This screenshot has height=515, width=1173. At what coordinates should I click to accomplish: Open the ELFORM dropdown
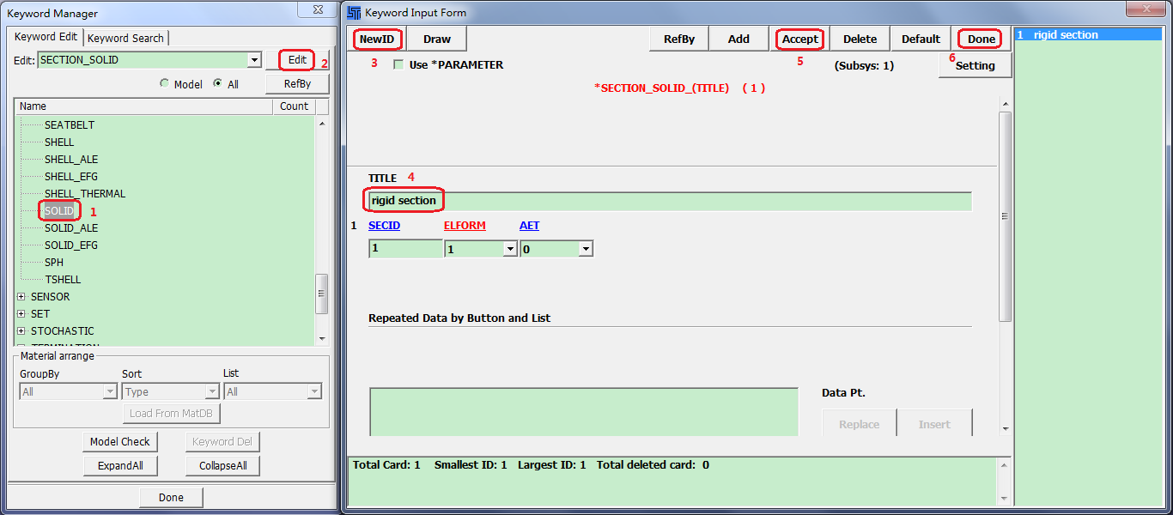(x=510, y=249)
